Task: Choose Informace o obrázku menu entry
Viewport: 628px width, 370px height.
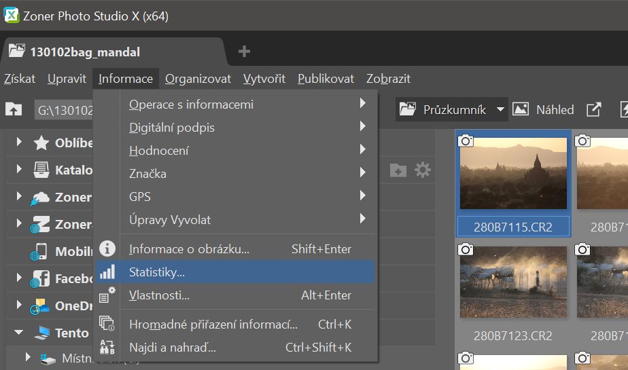Action: click(235, 248)
